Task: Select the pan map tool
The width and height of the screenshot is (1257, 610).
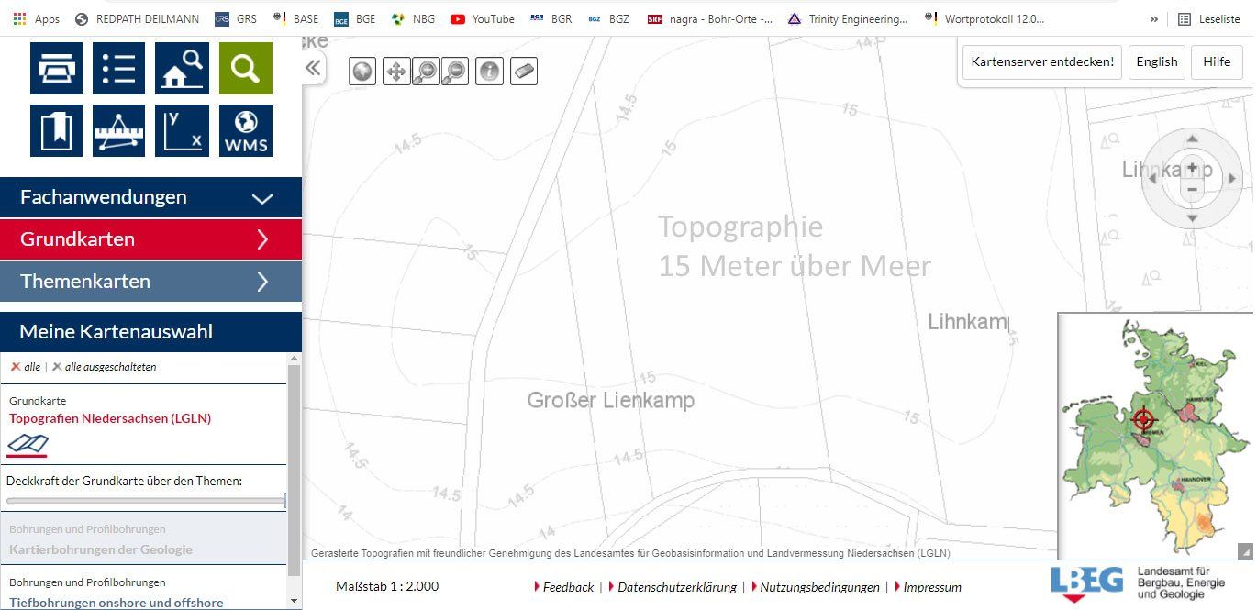Action: [x=396, y=71]
